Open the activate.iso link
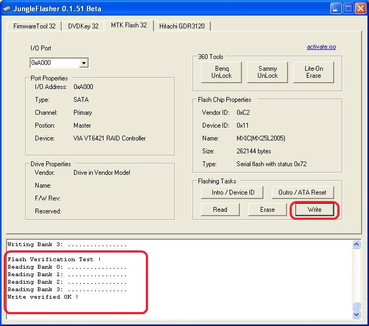 tap(321, 47)
